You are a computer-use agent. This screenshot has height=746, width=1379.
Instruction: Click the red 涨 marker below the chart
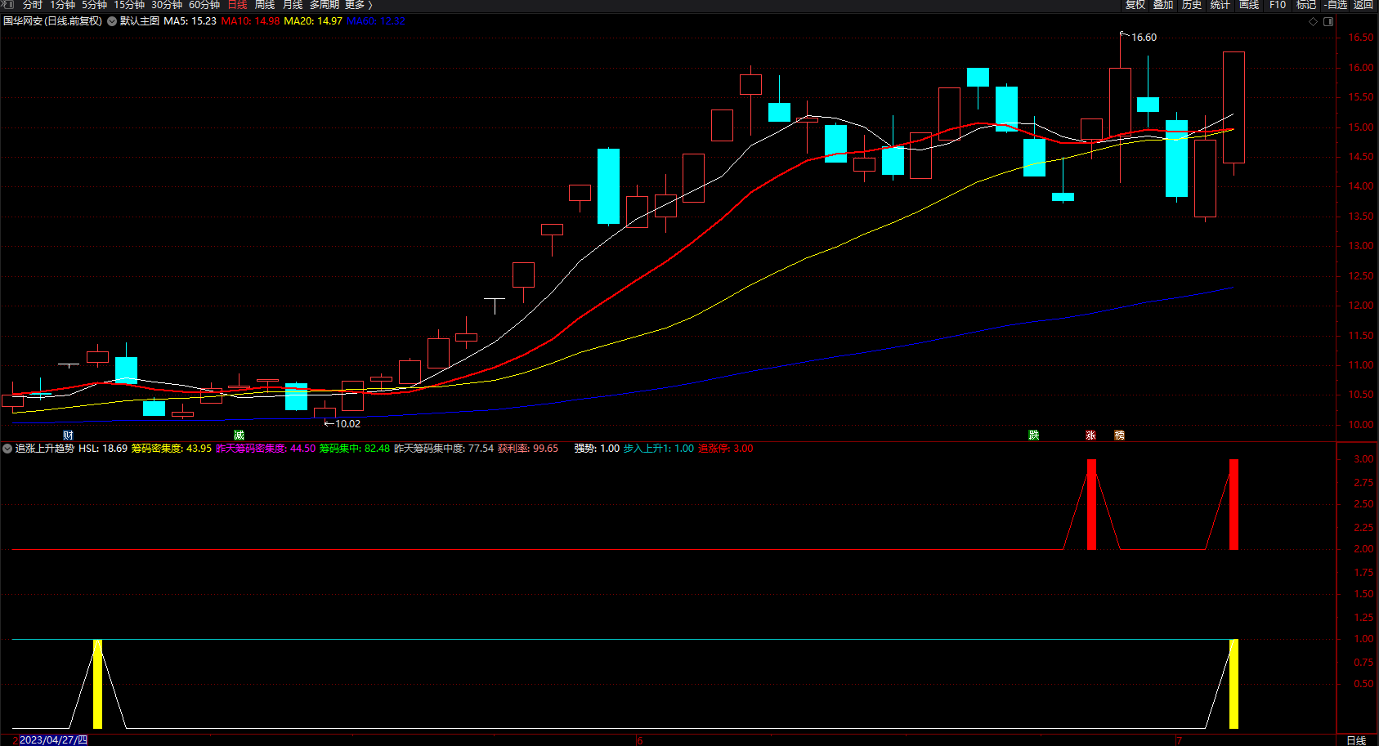click(x=1090, y=436)
